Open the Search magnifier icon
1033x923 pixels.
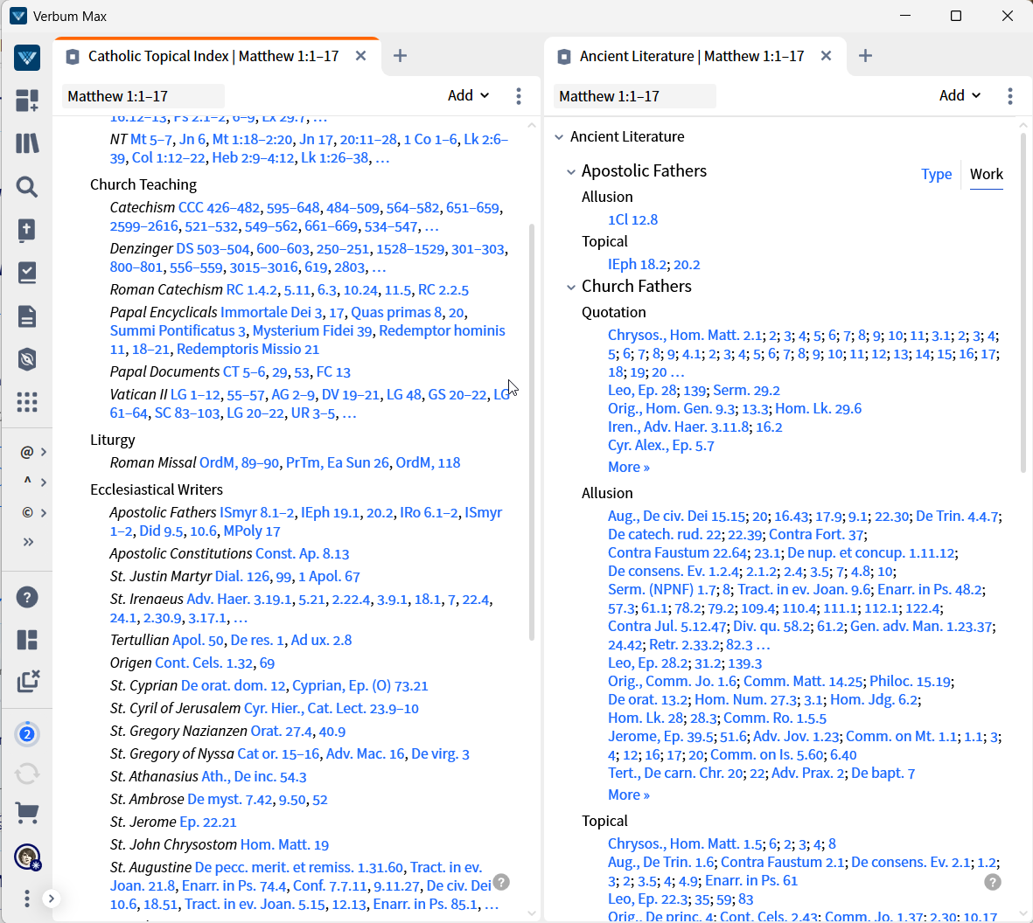(27, 187)
